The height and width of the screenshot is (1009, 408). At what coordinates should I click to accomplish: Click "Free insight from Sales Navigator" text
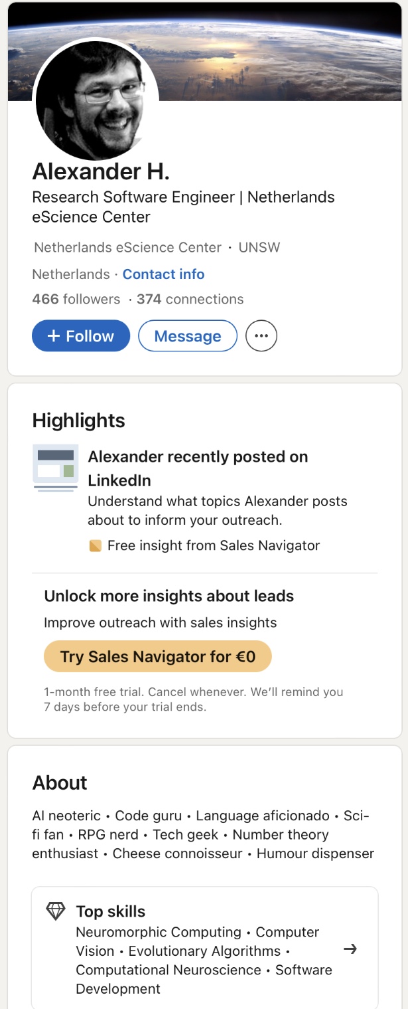(214, 546)
